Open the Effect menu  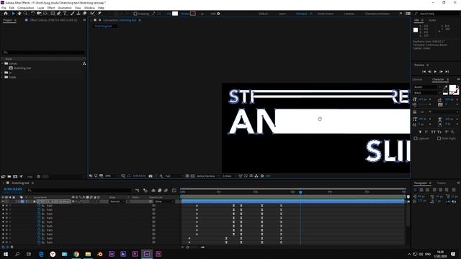51,8
